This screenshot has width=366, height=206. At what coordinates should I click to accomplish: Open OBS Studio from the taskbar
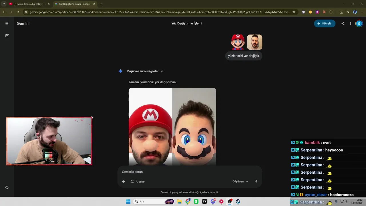point(230,201)
